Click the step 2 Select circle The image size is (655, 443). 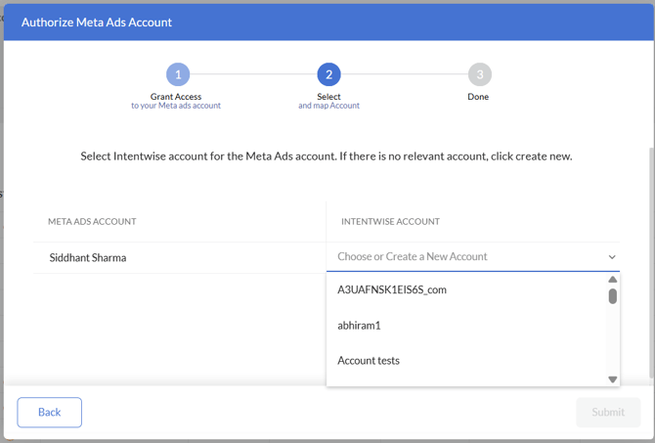[x=328, y=74]
